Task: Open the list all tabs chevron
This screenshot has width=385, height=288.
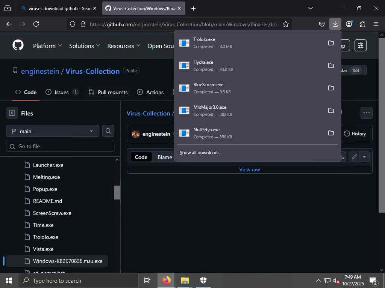Action: tap(310, 8)
